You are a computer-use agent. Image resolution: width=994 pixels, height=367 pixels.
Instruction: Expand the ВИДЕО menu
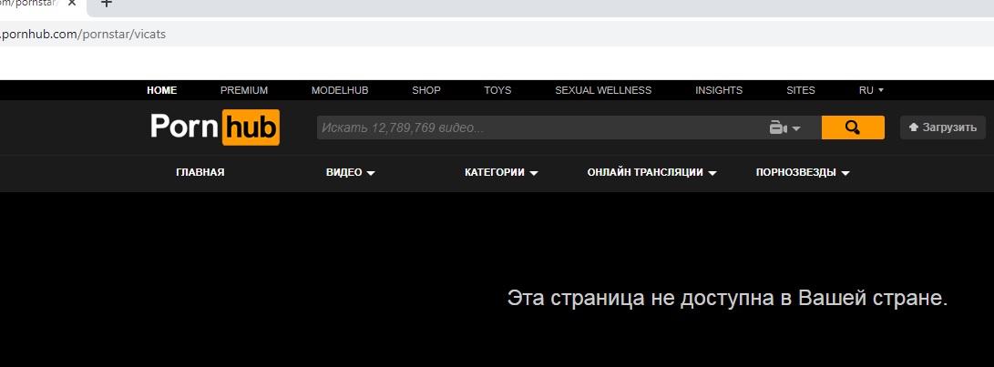(x=351, y=172)
